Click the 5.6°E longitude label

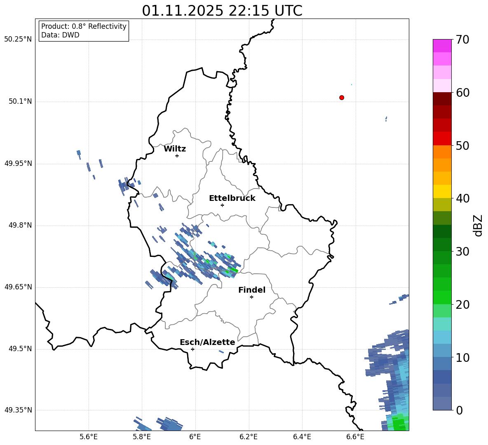coord(89,437)
